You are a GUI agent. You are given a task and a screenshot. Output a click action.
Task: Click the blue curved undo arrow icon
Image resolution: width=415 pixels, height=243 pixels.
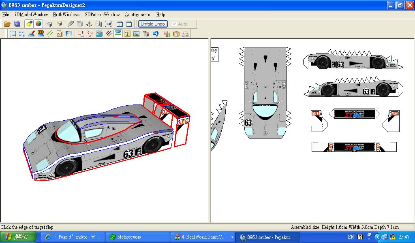[155, 34]
